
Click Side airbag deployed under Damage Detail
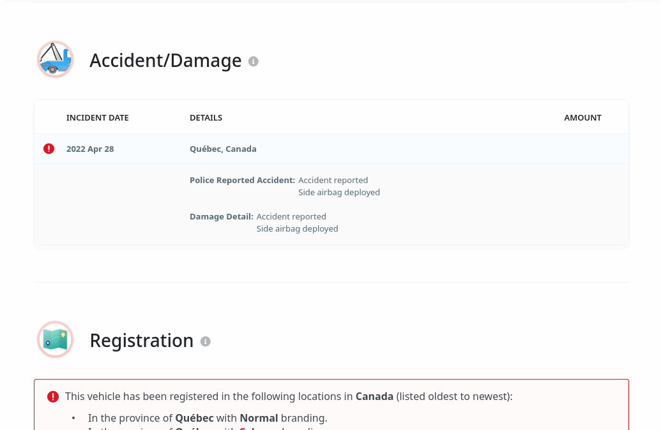297,228
